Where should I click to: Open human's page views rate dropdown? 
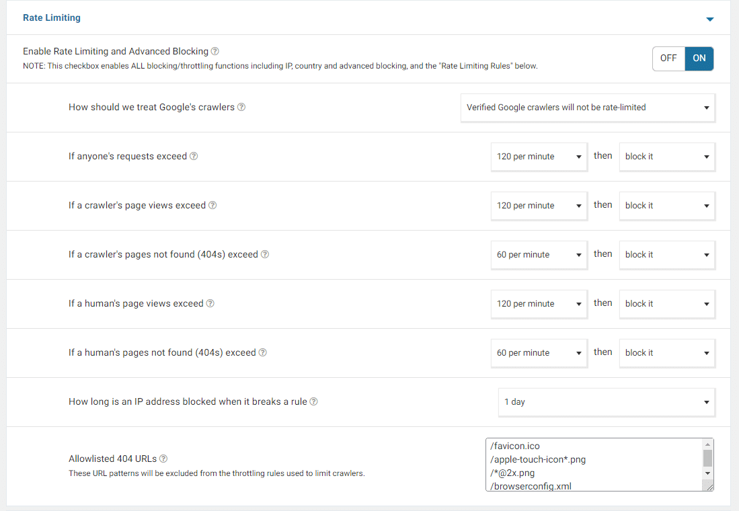point(539,304)
